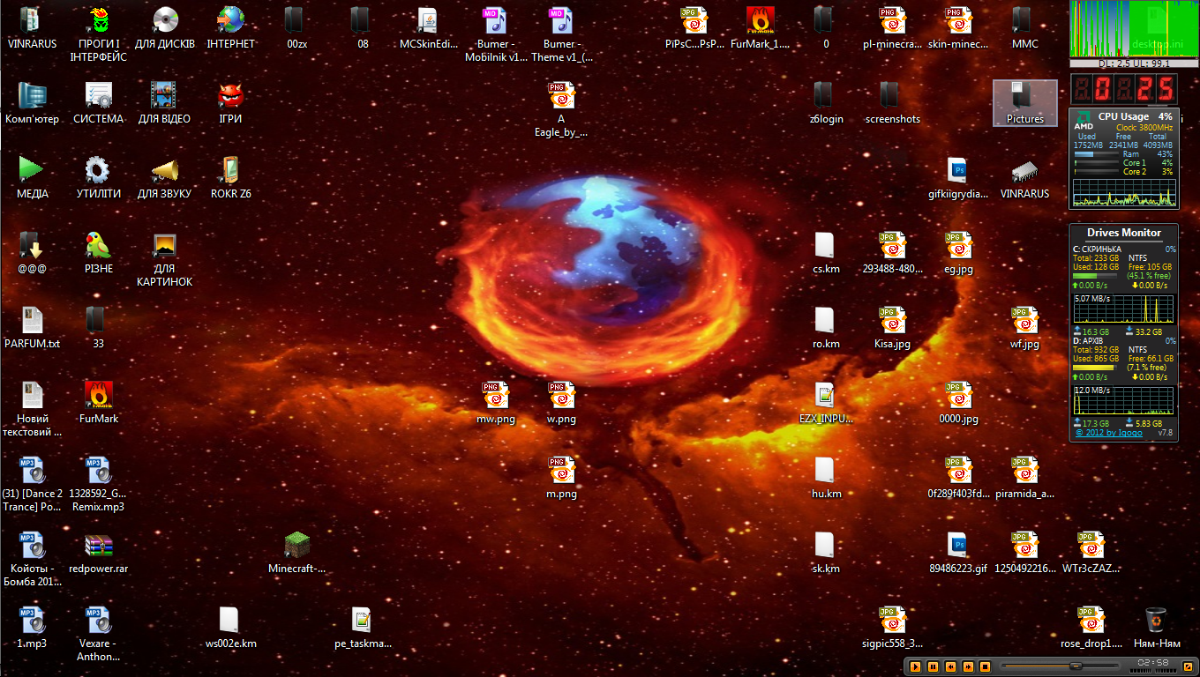
Task: Open the @@@ download folder icon
Action: pyautogui.click(x=32, y=253)
